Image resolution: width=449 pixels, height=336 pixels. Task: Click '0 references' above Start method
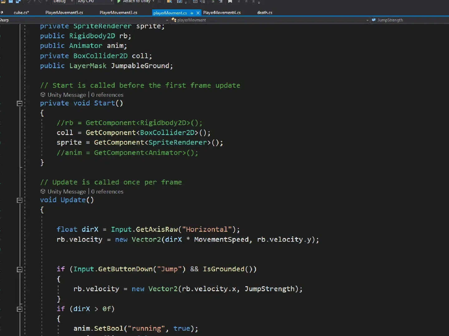pyautogui.click(x=107, y=95)
